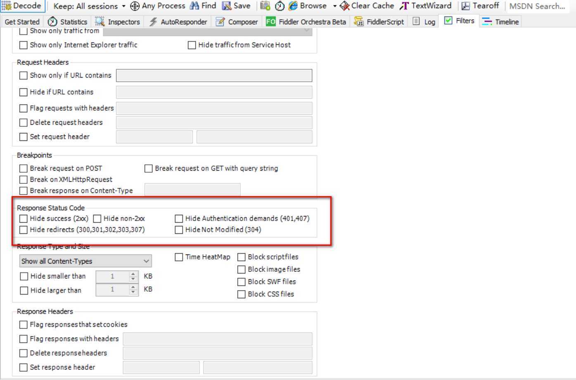Check Hide traffic from Service Host
Viewport: 576px width, 380px height.
pyautogui.click(x=192, y=45)
